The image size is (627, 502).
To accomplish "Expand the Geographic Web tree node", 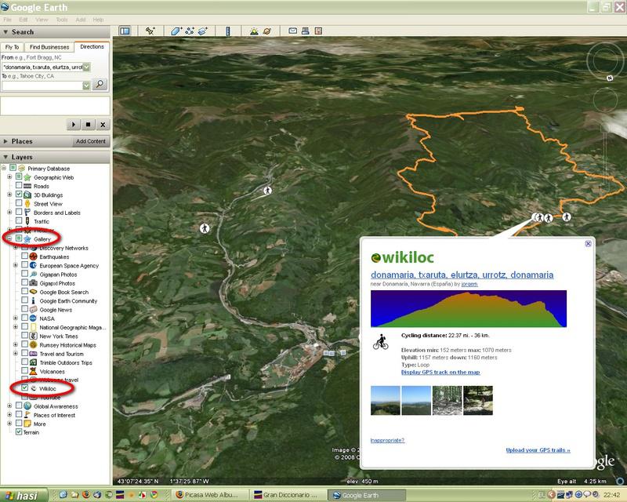I will tap(9, 176).
